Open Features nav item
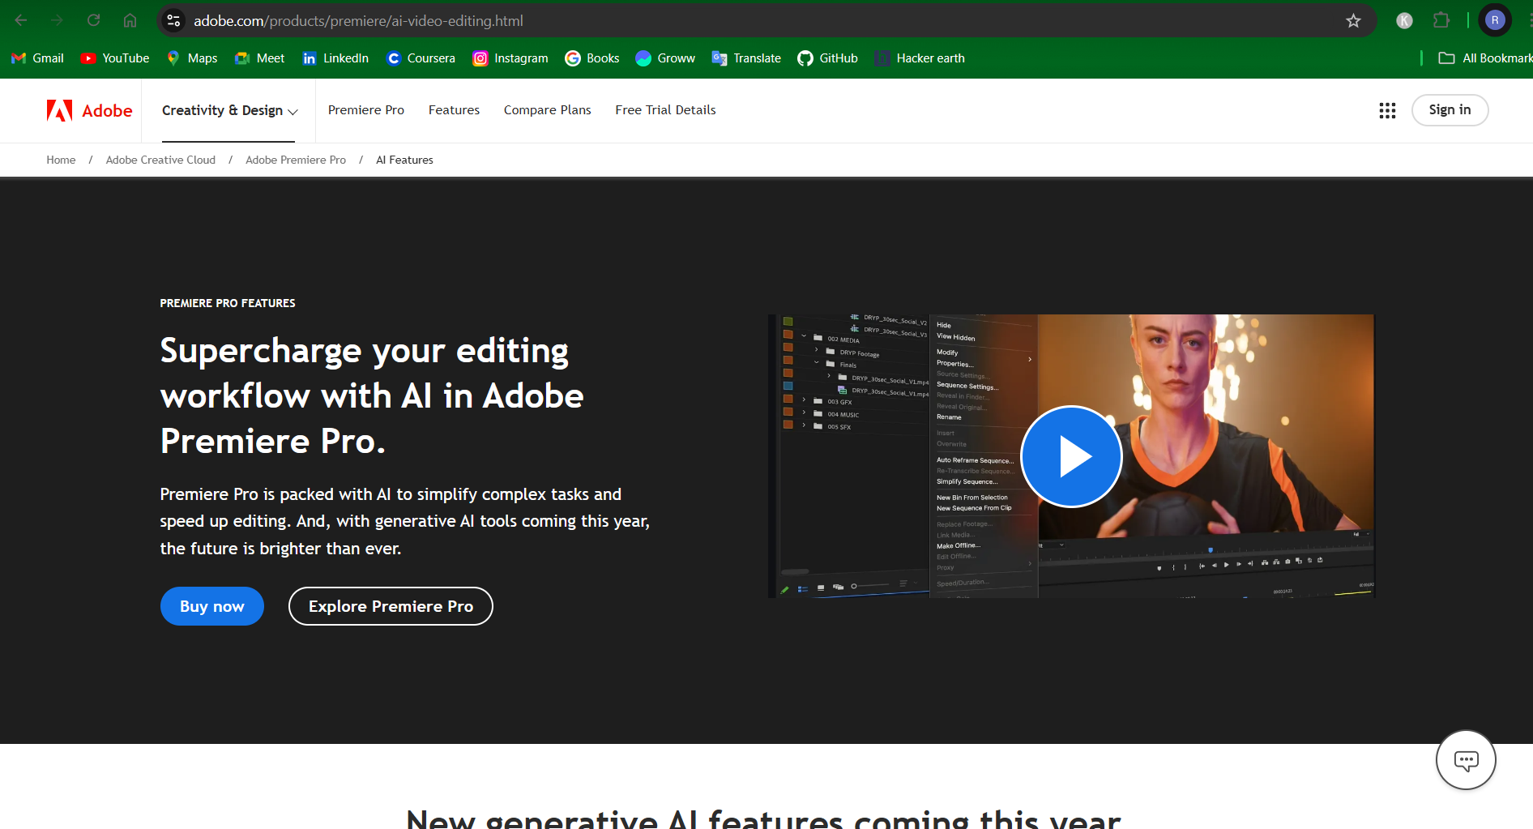The image size is (1533, 829). [x=454, y=110]
